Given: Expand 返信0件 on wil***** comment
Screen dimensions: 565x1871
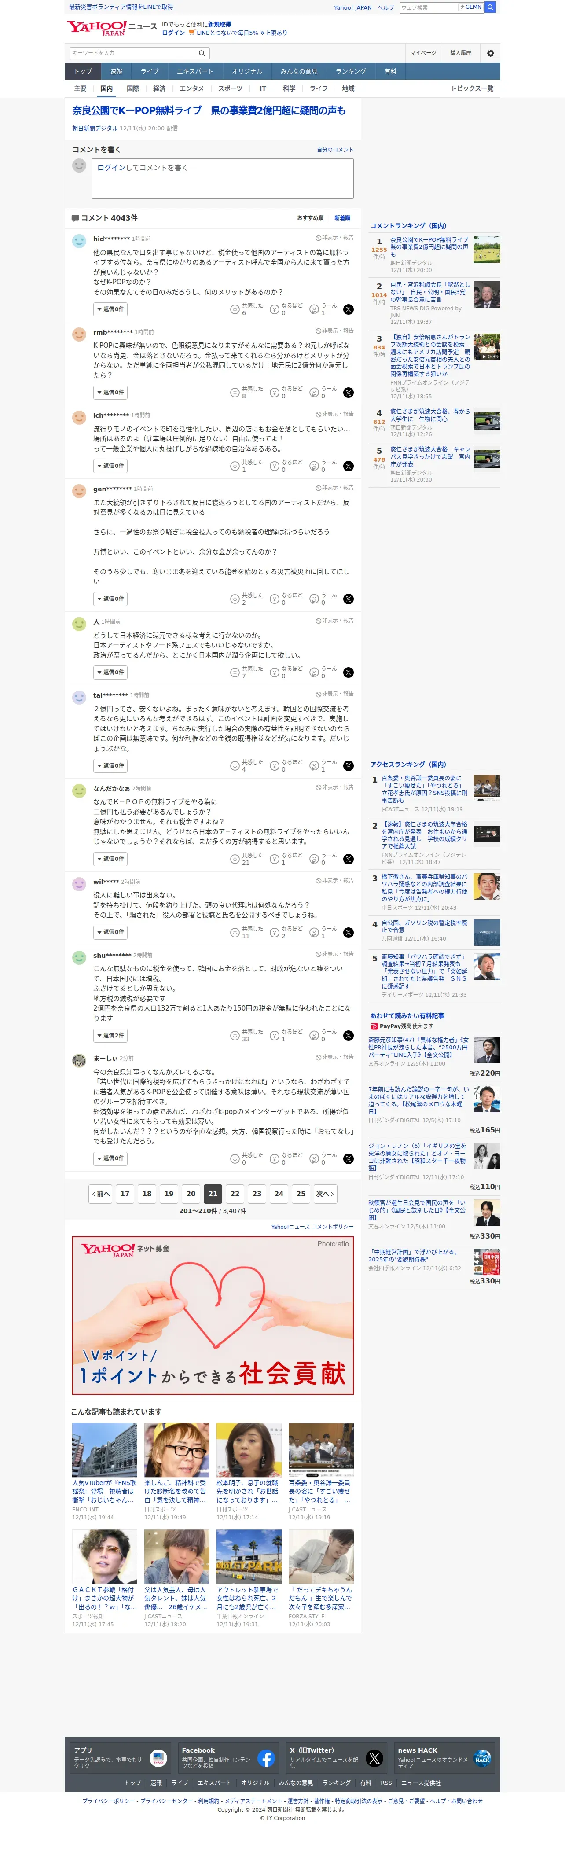Looking at the screenshot, I should click(x=110, y=932).
